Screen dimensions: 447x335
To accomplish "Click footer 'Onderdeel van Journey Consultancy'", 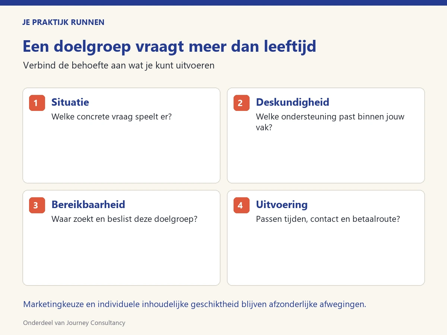I will coord(74,323).
